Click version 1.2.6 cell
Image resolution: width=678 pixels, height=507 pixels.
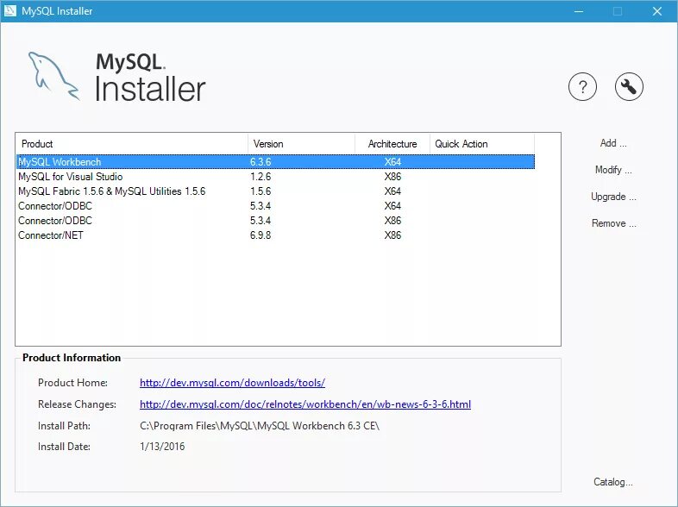click(261, 177)
